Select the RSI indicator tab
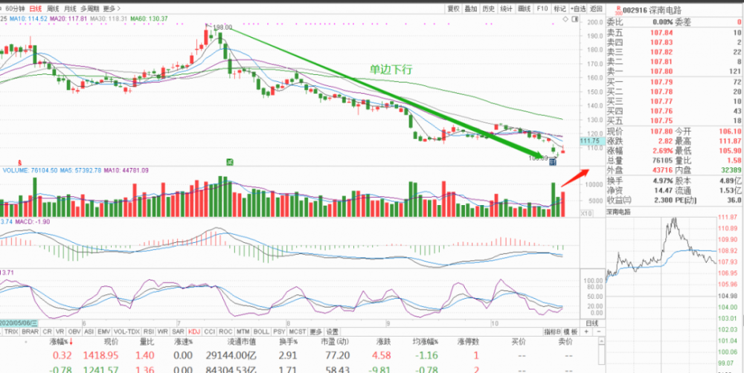 pos(149,332)
